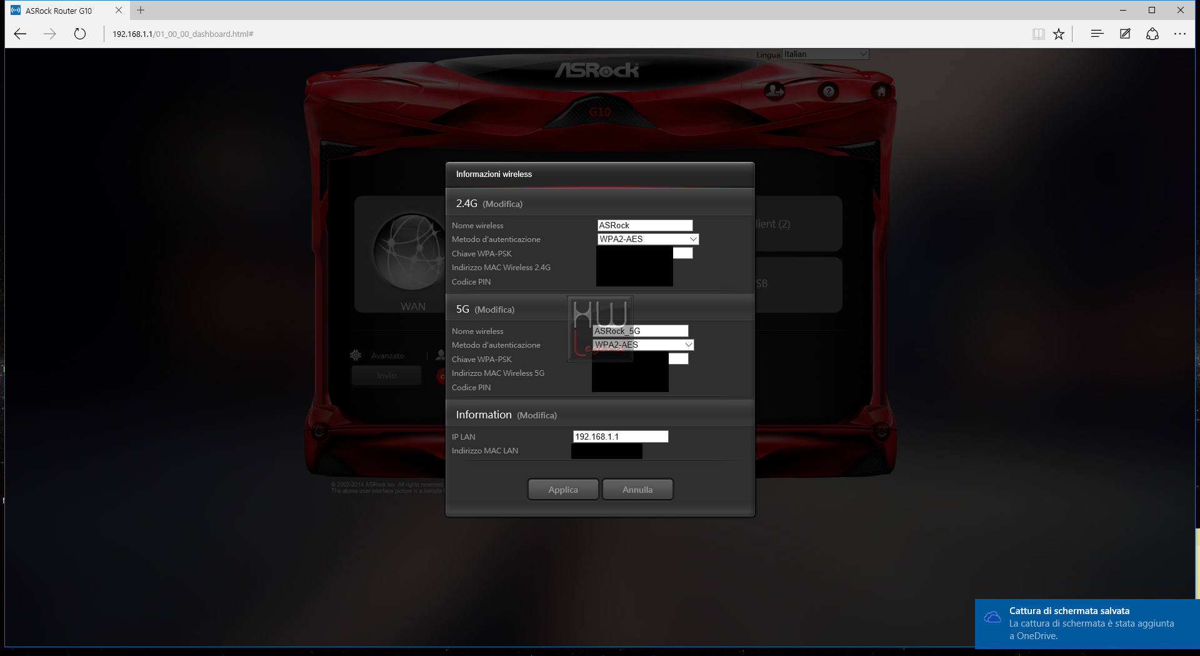Maximize the browser window
This screenshot has width=1200, height=656.
(x=1152, y=10)
